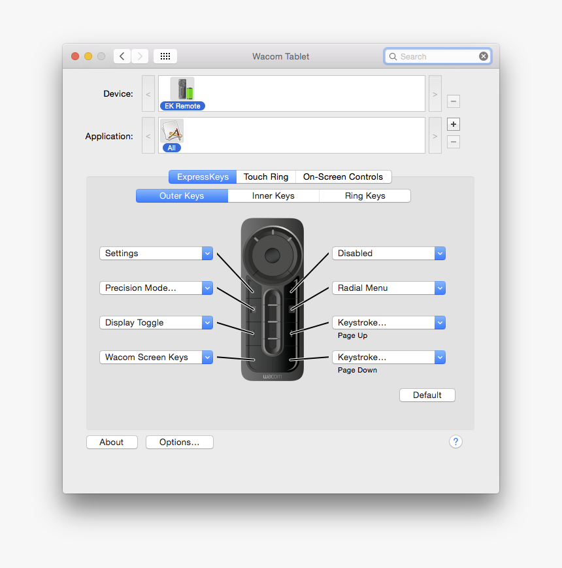Viewport: 562px width, 568px height.
Task: Select the EK Remote device icon
Action: click(x=182, y=89)
